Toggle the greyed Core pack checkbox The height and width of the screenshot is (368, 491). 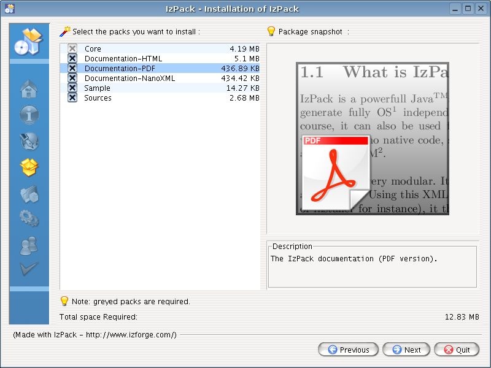72,48
